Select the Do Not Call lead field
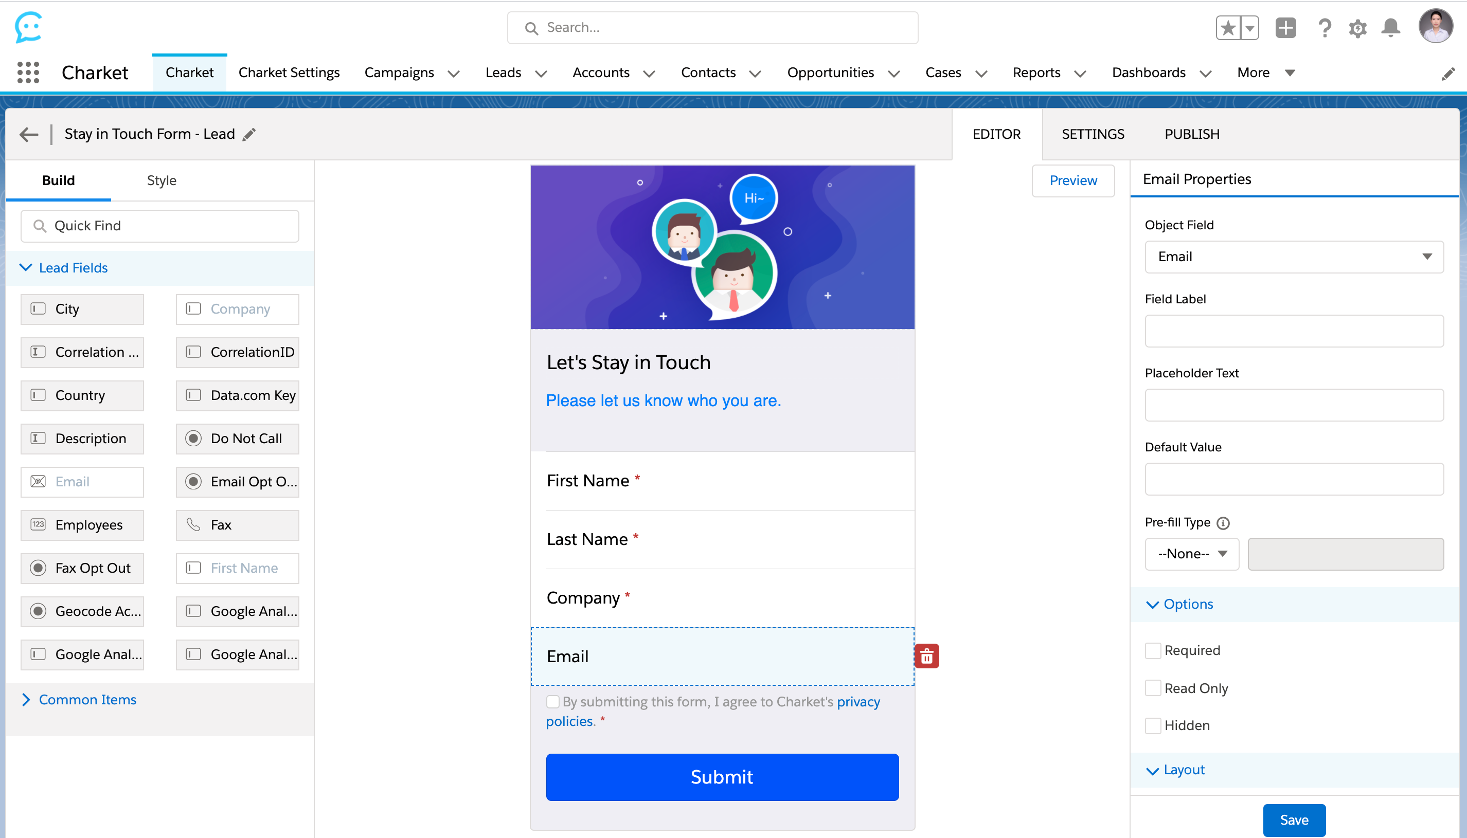The height and width of the screenshot is (838, 1467). tap(237, 439)
